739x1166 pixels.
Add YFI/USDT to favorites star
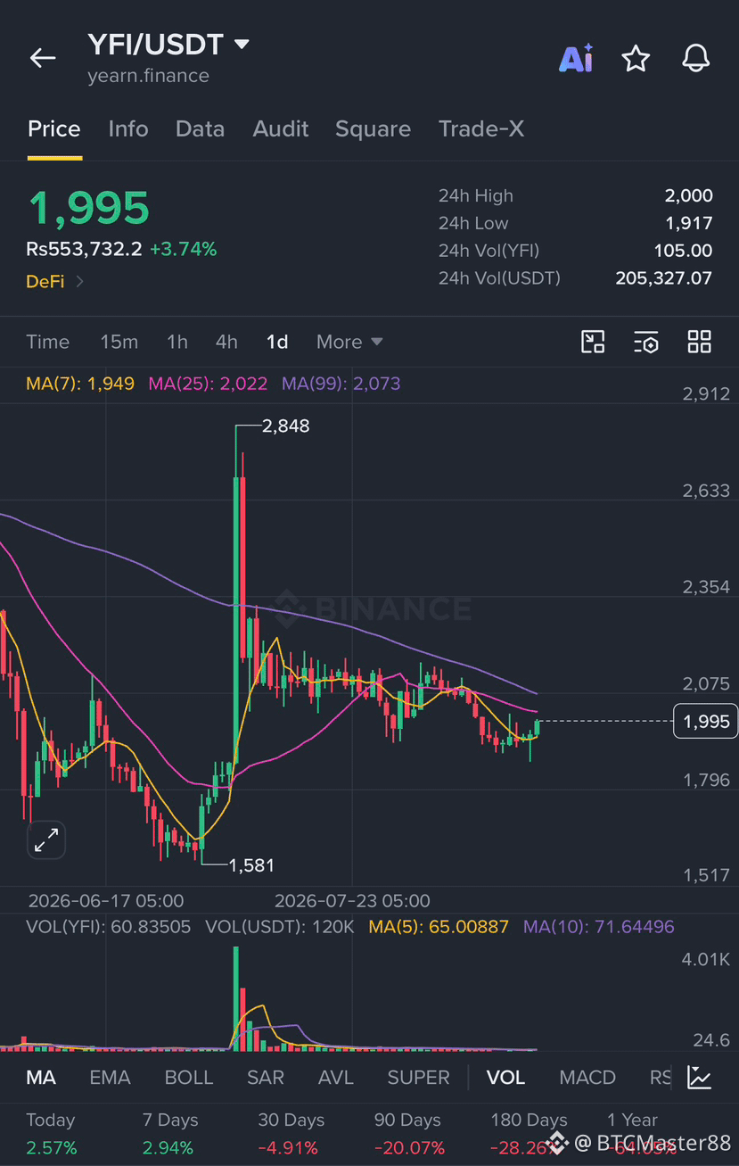pos(636,59)
